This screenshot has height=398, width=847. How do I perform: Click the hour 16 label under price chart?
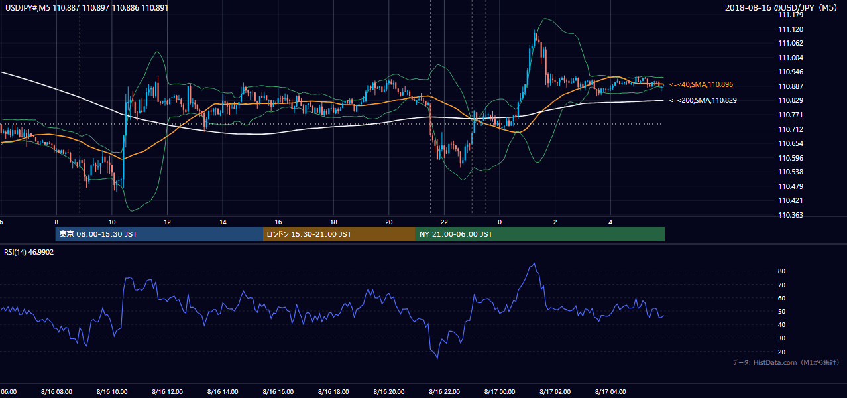(x=278, y=222)
